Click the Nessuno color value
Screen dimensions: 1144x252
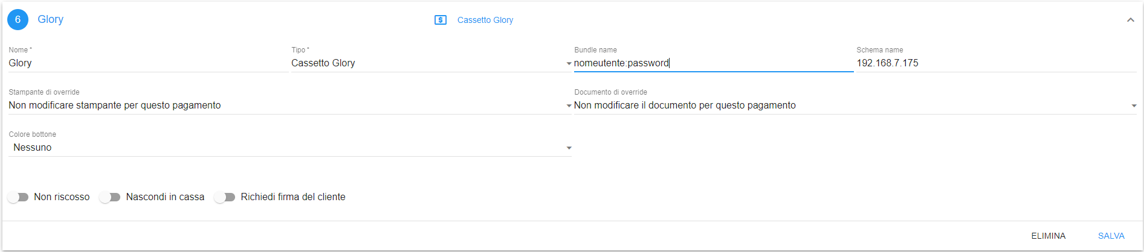click(x=33, y=148)
